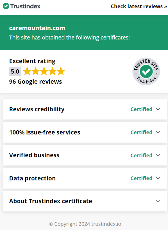The width and height of the screenshot is (168, 230).
Task: Click the first gold rating star
Action: [x=27, y=71]
